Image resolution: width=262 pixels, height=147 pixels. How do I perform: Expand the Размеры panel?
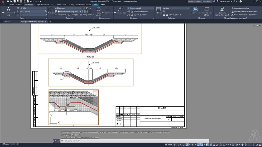click(70, 18)
